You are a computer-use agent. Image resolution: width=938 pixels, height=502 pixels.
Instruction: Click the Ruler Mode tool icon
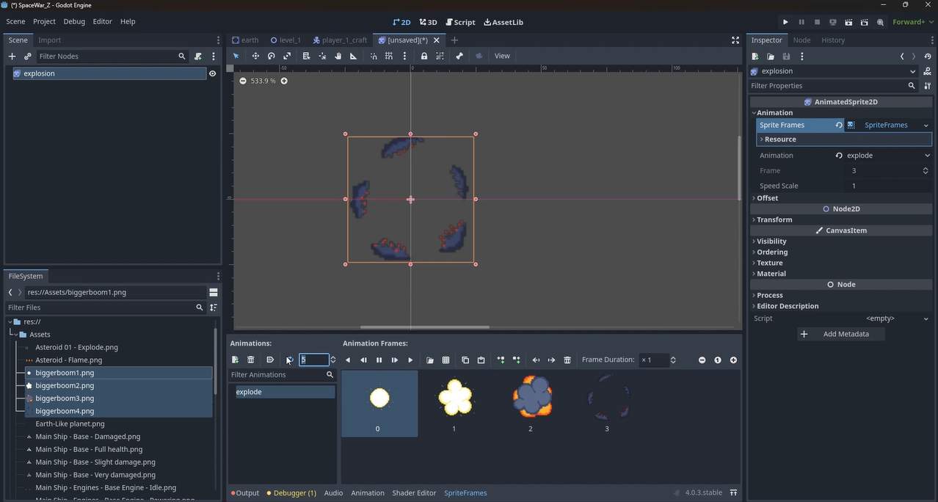pyautogui.click(x=353, y=56)
